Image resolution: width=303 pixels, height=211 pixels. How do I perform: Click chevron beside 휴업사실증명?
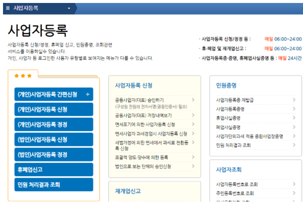point(294,118)
